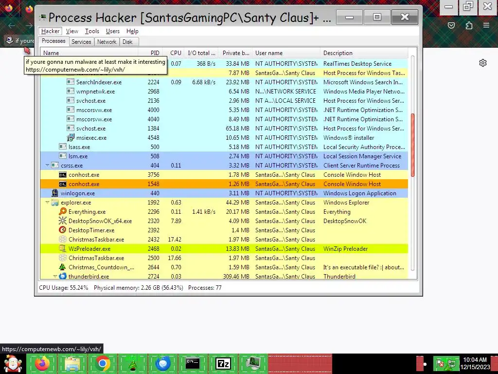
Task: Open the Help menu
Action: [132, 31]
